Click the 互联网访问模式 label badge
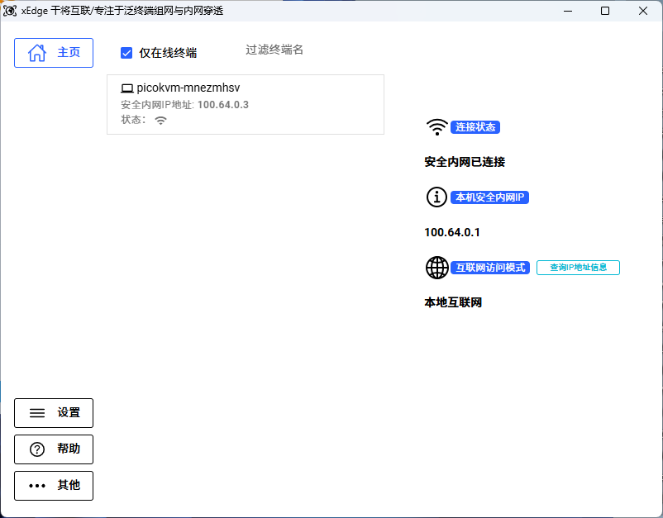The height and width of the screenshot is (518, 663). click(490, 268)
